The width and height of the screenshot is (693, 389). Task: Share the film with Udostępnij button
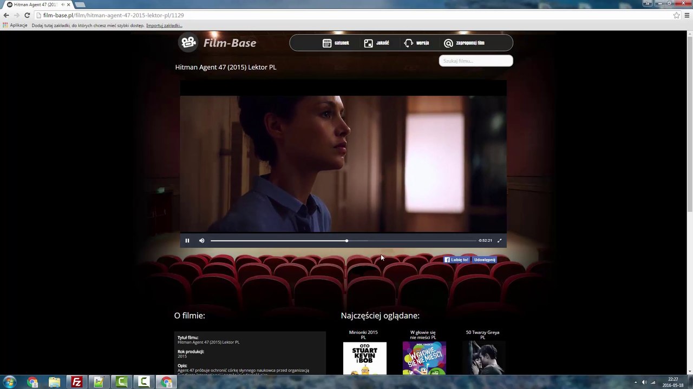tap(484, 260)
